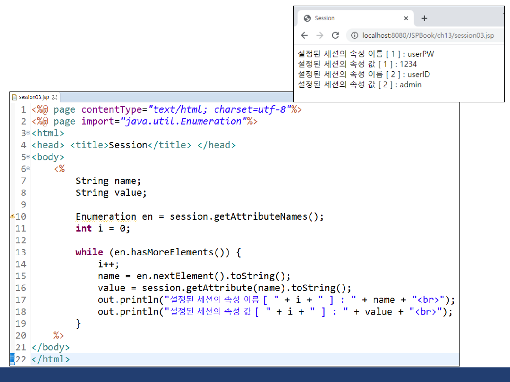Select the session03.jsp editor tab
The image size is (510, 382).
34,97
